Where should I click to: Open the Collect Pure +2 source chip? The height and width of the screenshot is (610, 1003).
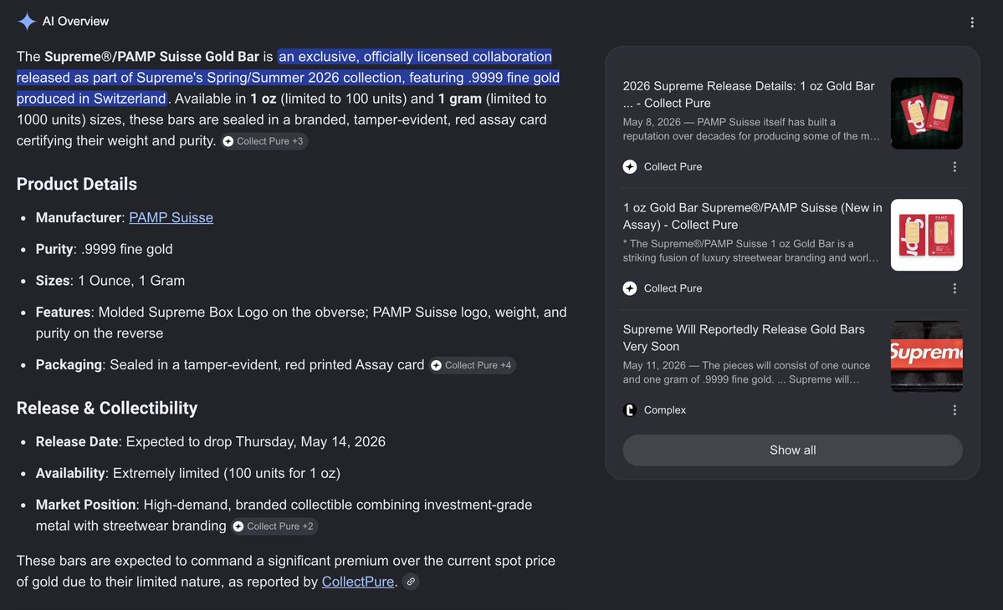274,526
